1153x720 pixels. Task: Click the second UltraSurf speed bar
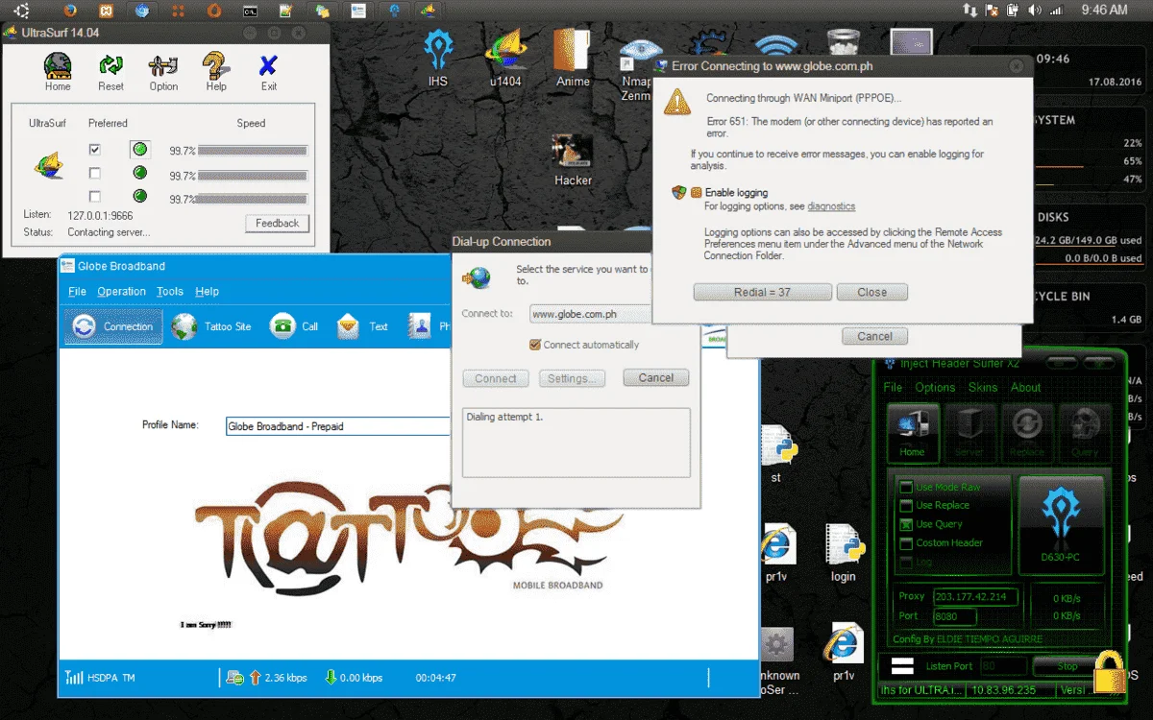pos(253,176)
